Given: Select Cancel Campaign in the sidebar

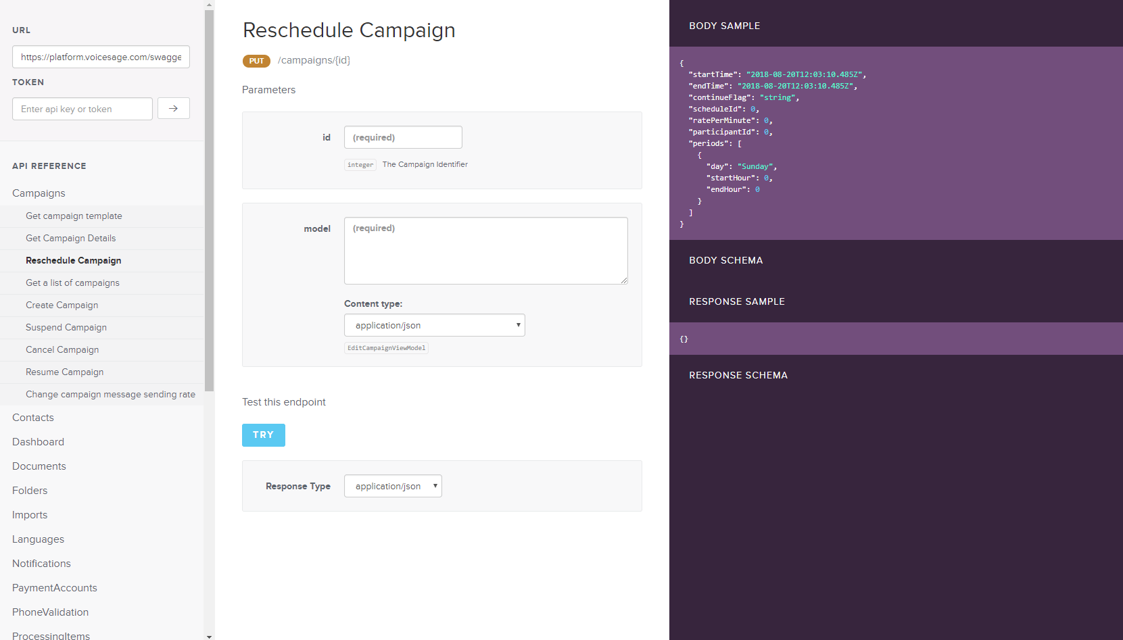Looking at the screenshot, I should coord(62,349).
